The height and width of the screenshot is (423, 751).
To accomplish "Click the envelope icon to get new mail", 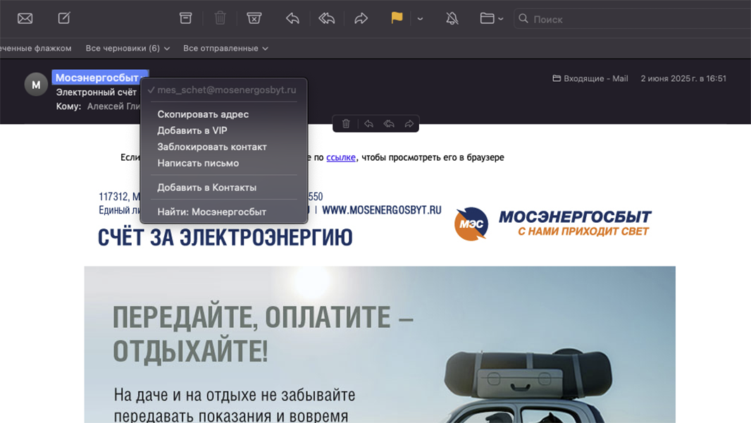I will tap(25, 18).
